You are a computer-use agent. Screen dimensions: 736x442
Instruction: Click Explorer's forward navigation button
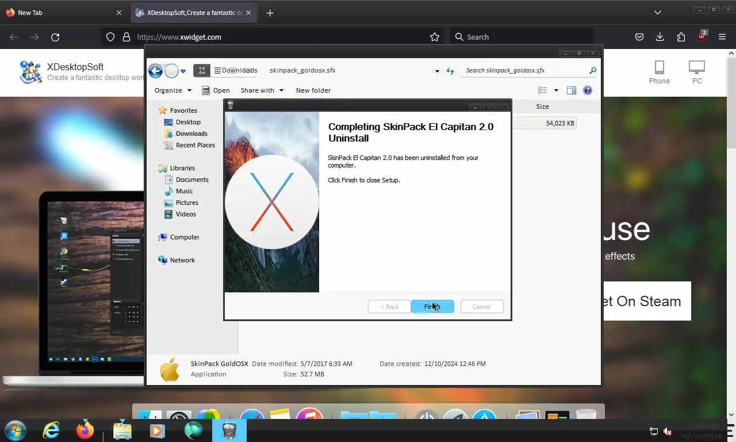point(171,71)
